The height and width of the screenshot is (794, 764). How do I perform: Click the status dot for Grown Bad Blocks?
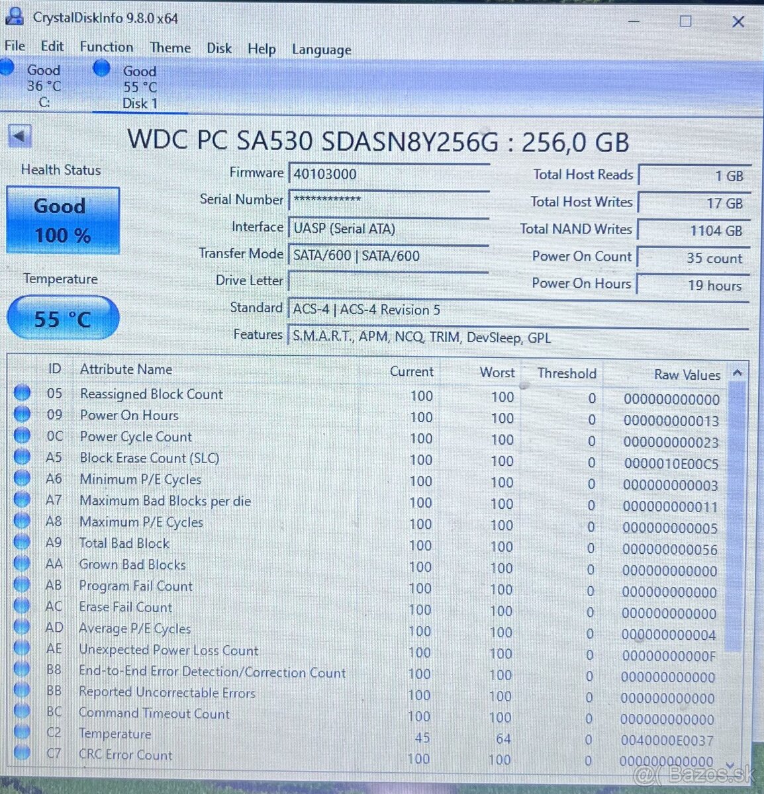point(23,563)
